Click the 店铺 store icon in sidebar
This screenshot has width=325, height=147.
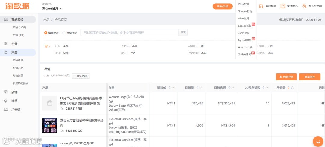pyautogui.click(x=6, y=92)
